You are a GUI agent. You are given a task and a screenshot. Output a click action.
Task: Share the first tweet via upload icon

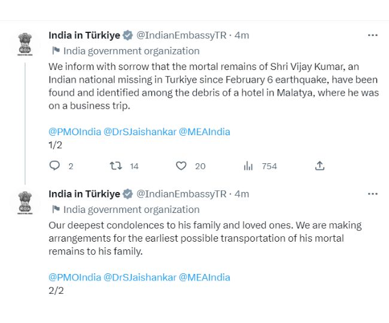(320, 166)
